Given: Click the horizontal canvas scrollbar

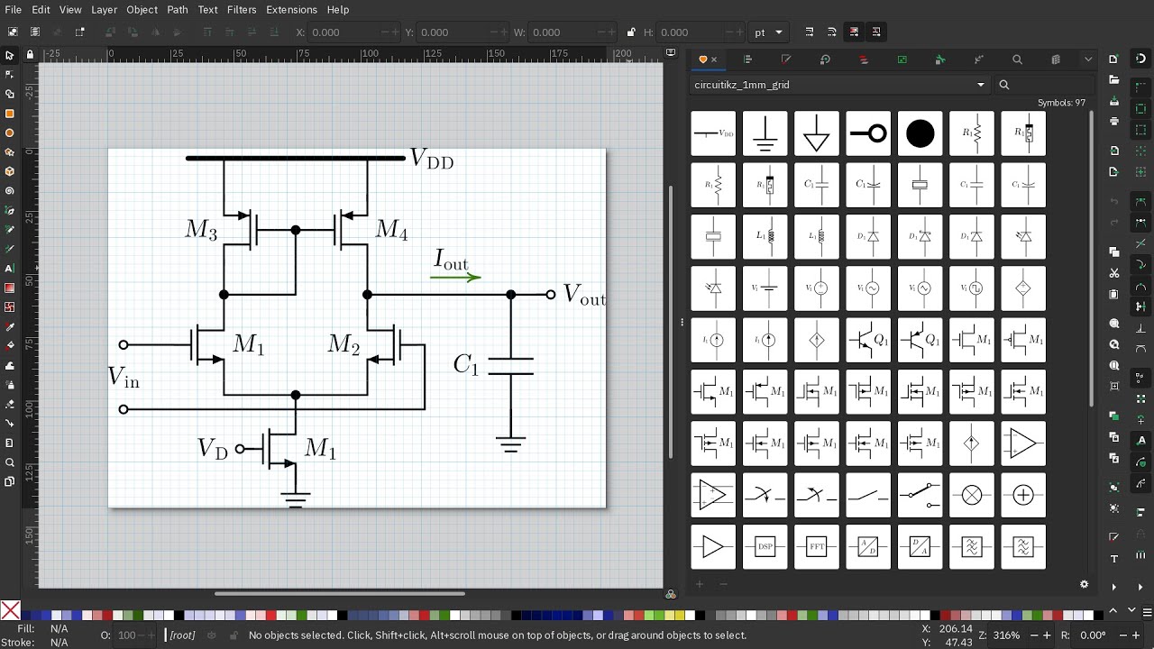Looking at the screenshot, I should tap(340, 593).
